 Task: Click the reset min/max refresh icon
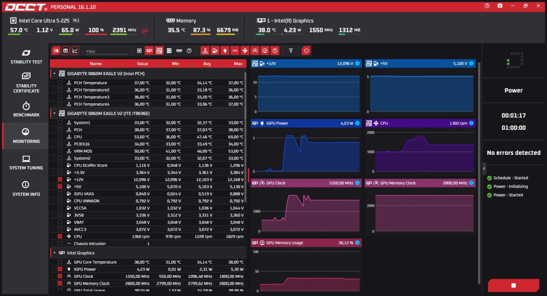306,51
